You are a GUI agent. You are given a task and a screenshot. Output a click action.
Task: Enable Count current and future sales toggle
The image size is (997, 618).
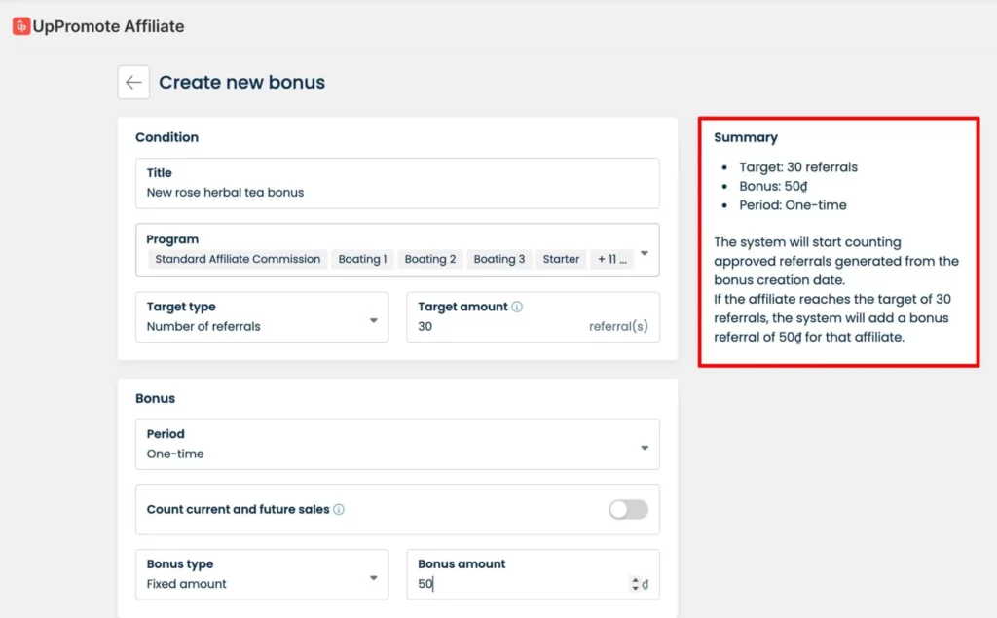click(628, 509)
